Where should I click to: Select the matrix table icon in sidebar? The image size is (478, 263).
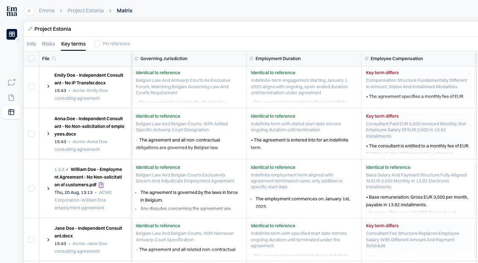11,112
